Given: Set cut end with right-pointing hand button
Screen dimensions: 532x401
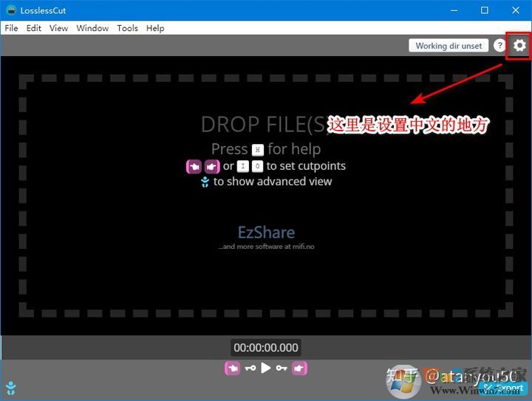Looking at the screenshot, I should pyautogui.click(x=299, y=368).
